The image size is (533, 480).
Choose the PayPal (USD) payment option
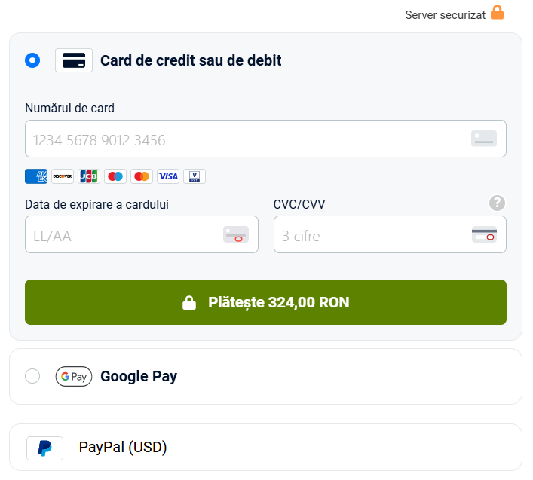(x=266, y=447)
